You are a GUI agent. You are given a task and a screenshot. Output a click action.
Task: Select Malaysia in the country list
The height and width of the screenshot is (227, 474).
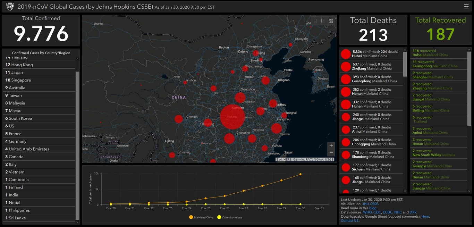click(39, 103)
